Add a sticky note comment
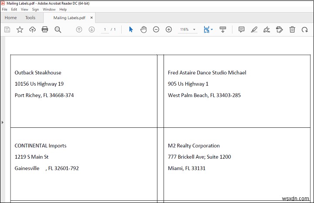Viewport: 314px width, 203px height. tap(242, 30)
